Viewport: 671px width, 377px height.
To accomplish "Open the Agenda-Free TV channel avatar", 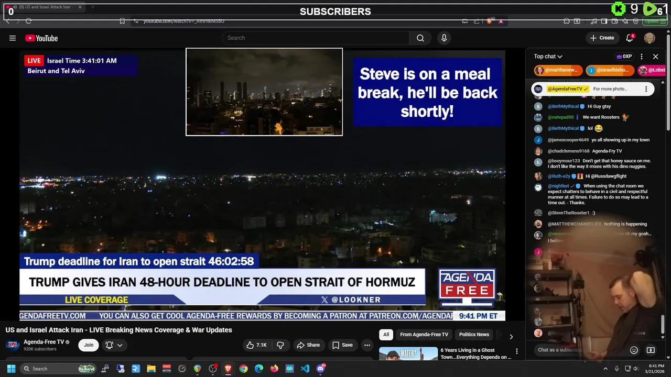I will (13, 345).
